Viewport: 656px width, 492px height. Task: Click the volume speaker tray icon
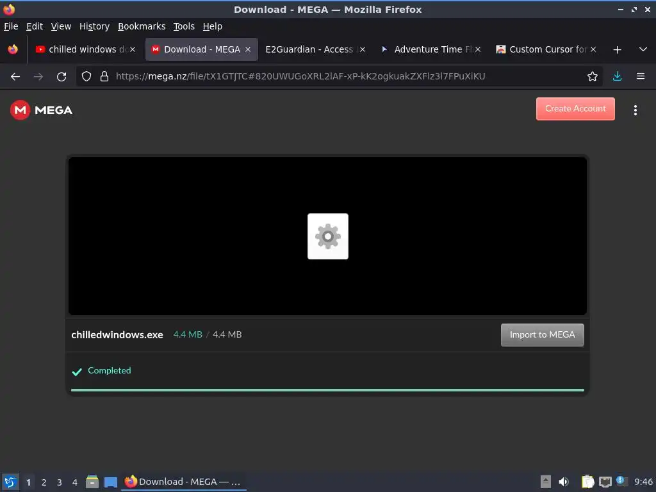tap(564, 482)
